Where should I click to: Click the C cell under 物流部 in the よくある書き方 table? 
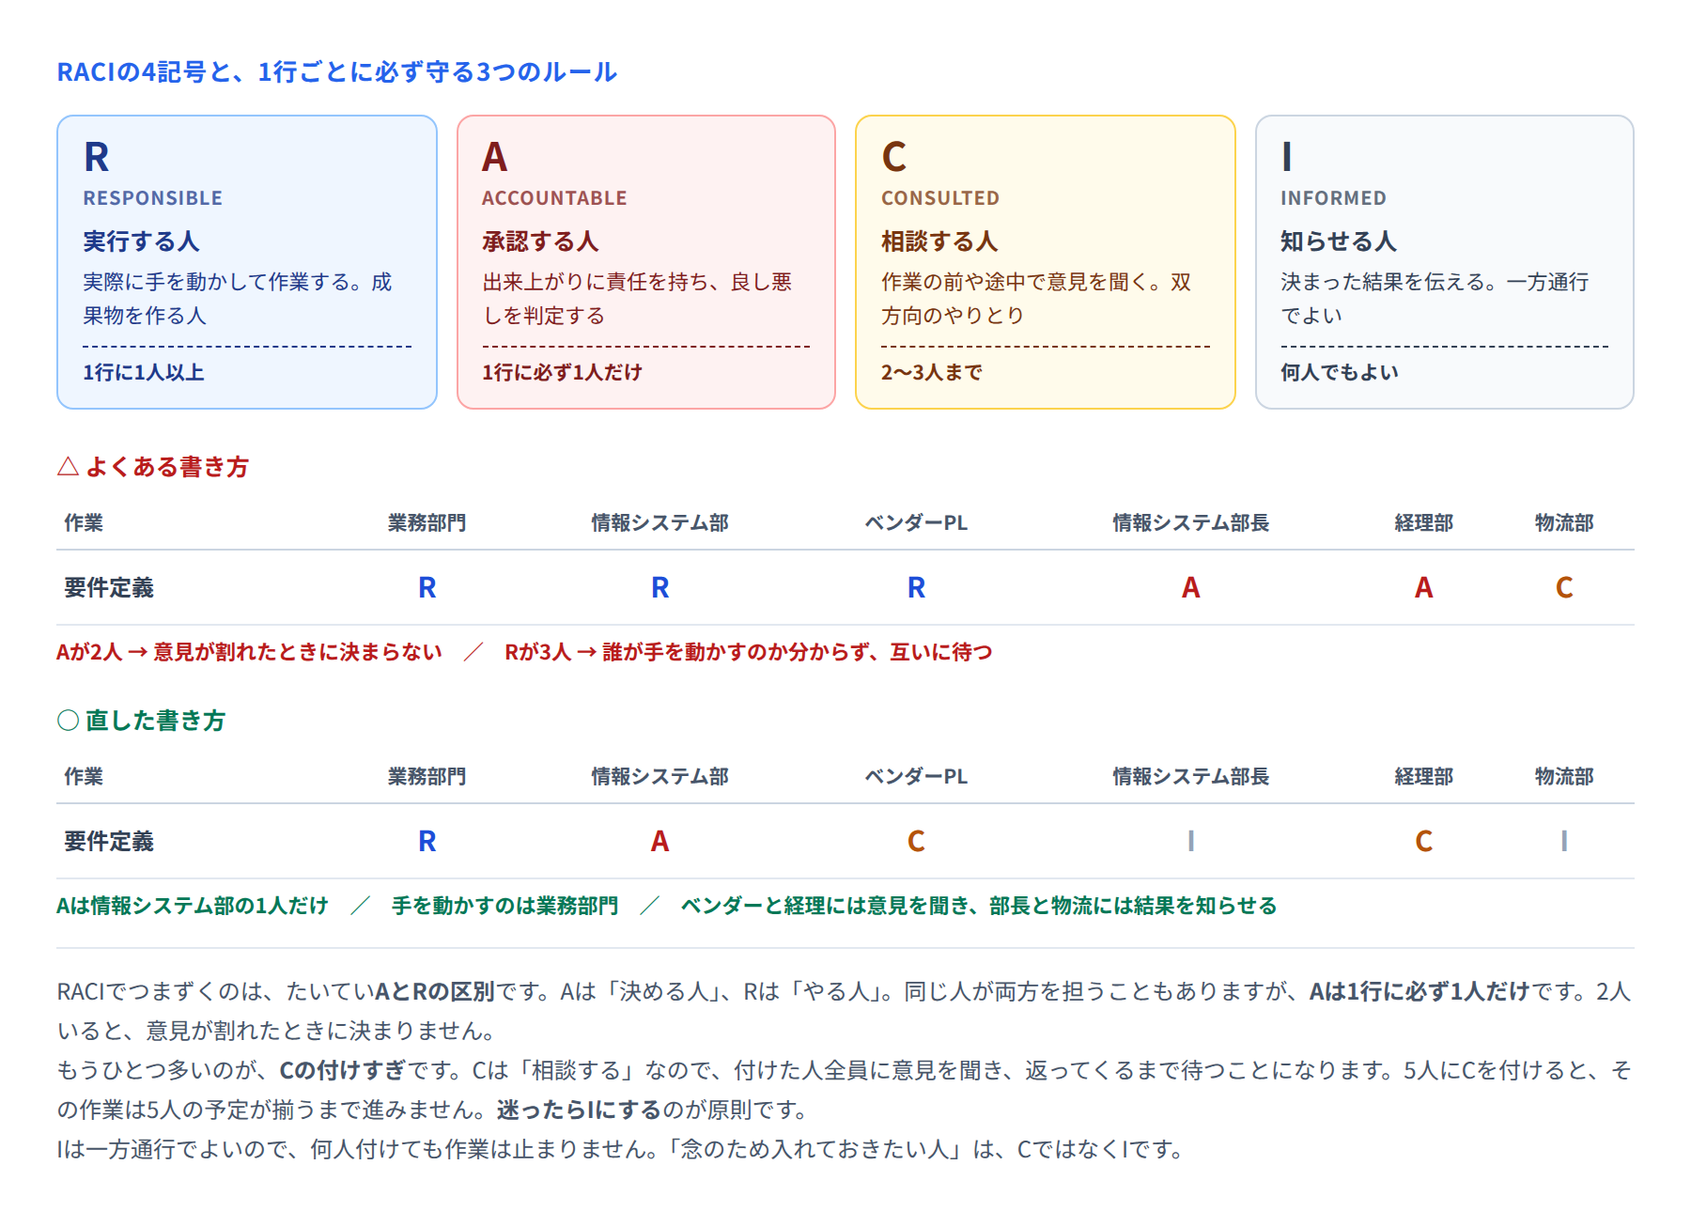coord(1564,588)
